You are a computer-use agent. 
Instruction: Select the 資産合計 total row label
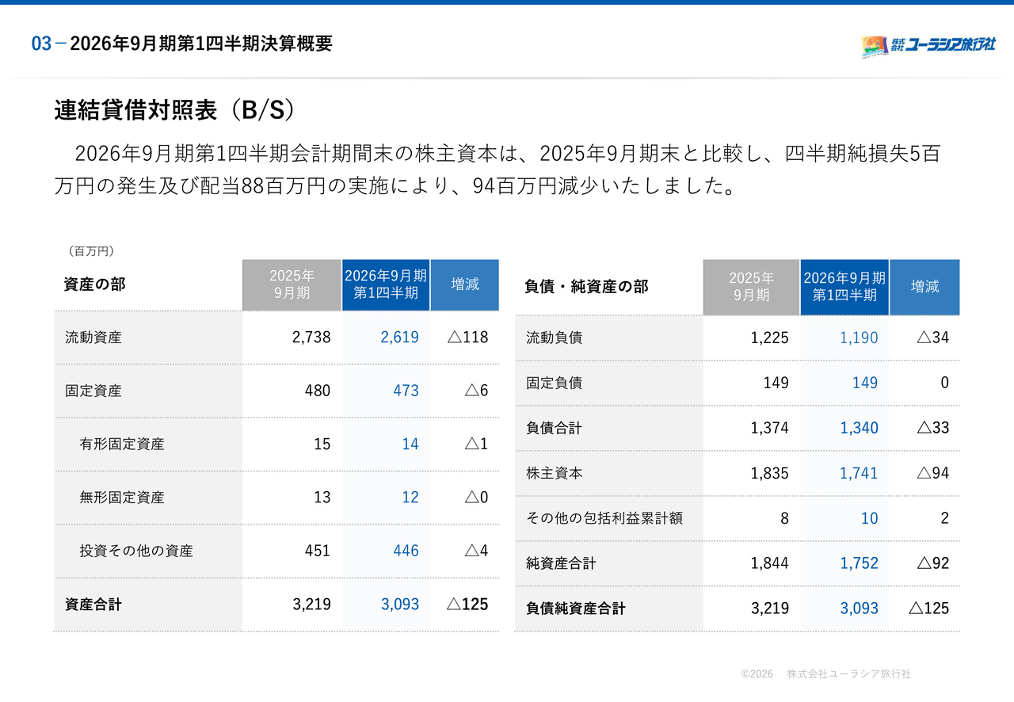[x=93, y=605]
